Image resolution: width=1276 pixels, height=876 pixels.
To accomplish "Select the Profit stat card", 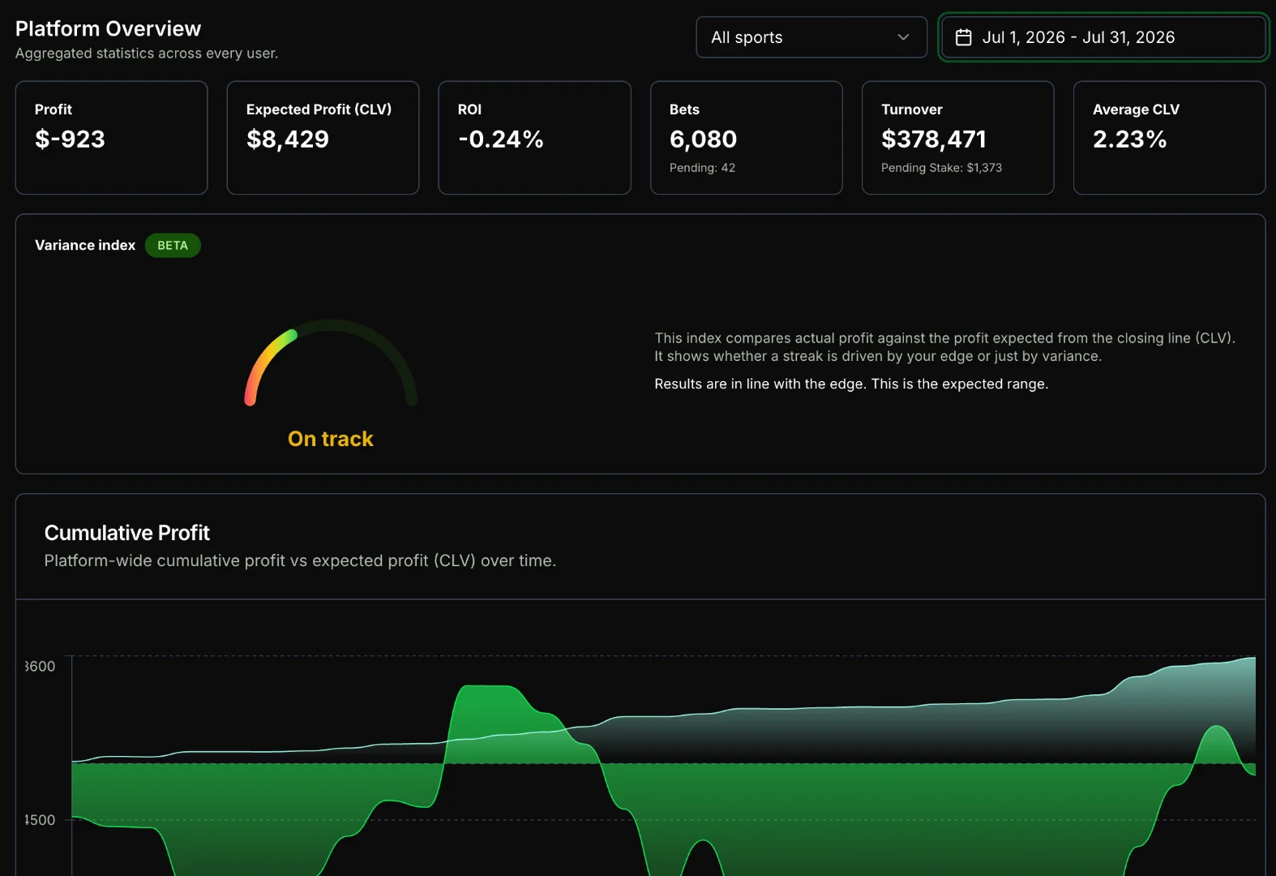I will coord(112,138).
